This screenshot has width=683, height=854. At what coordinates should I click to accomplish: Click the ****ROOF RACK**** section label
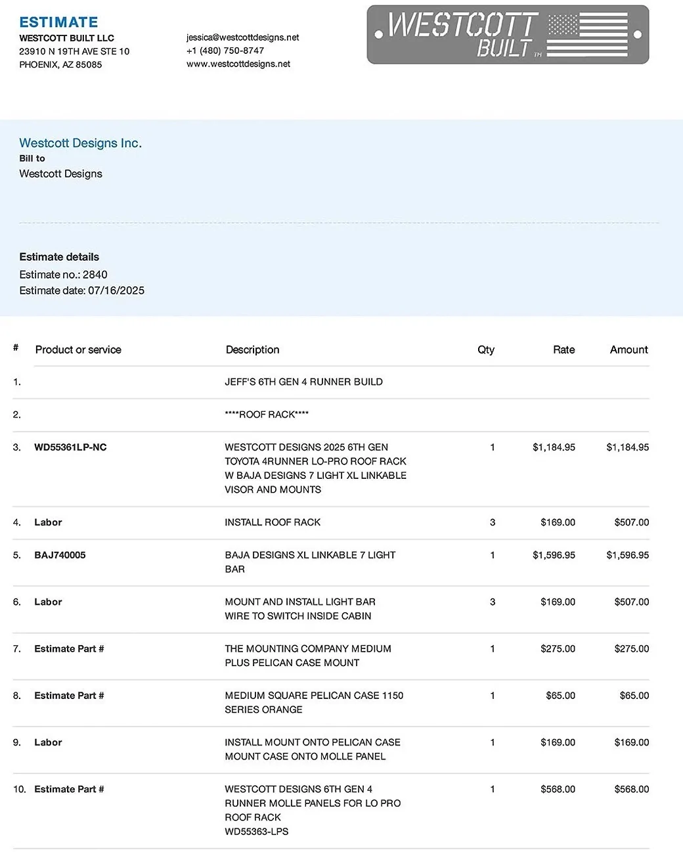(267, 415)
